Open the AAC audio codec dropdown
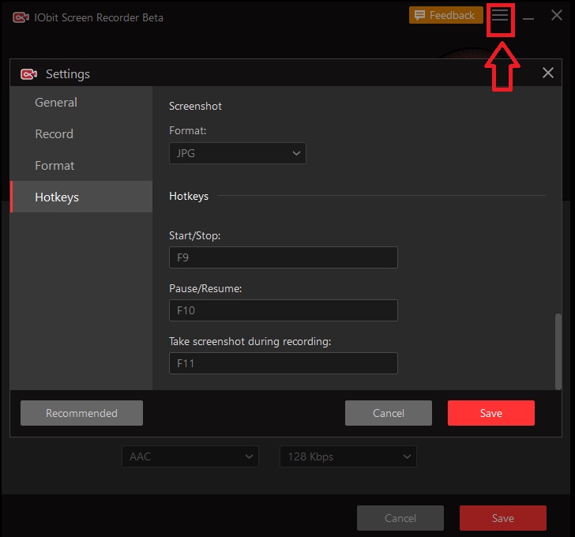The height and width of the screenshot is (537, 575). [190, 456]
